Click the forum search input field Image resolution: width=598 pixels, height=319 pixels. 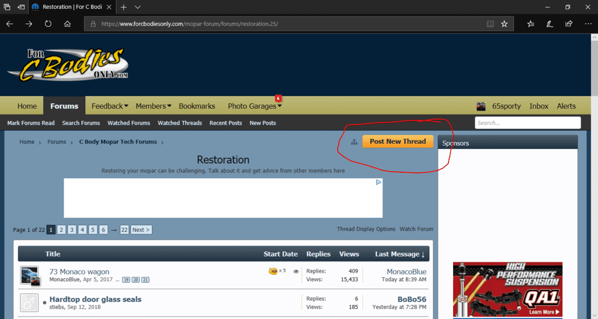pyautogui.click(x=527, y=123)
